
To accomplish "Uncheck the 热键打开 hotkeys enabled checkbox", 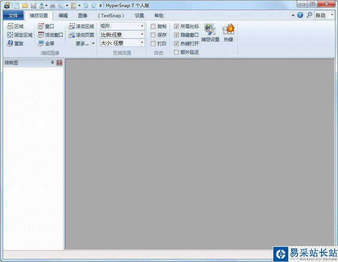I will [x=176, y=43].
